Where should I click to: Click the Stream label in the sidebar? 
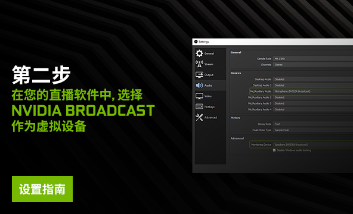(209, 64)
